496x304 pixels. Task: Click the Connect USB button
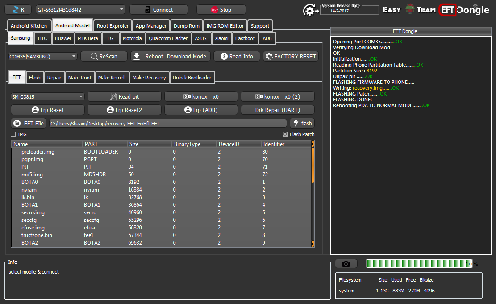point(158,10)
